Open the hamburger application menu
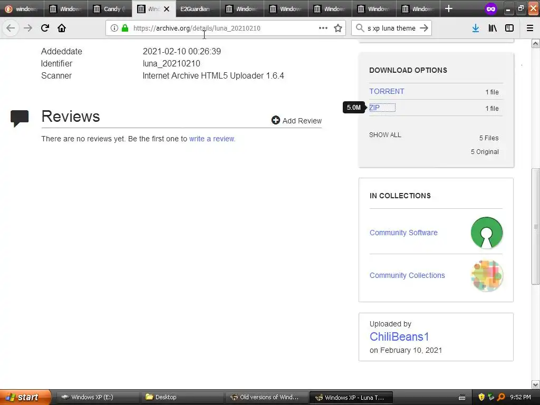540x405 pixels. (x=530, y=28)
